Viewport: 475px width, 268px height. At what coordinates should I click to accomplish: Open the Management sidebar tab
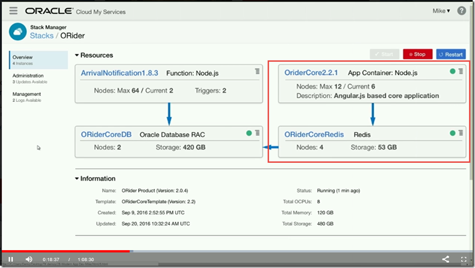click(27, 96)
